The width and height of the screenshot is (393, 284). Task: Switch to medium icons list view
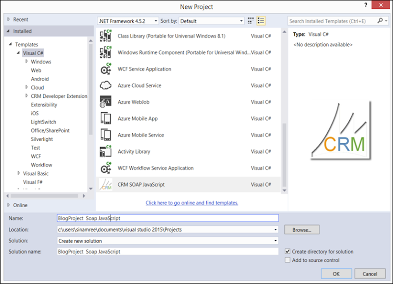pos(261,21)
